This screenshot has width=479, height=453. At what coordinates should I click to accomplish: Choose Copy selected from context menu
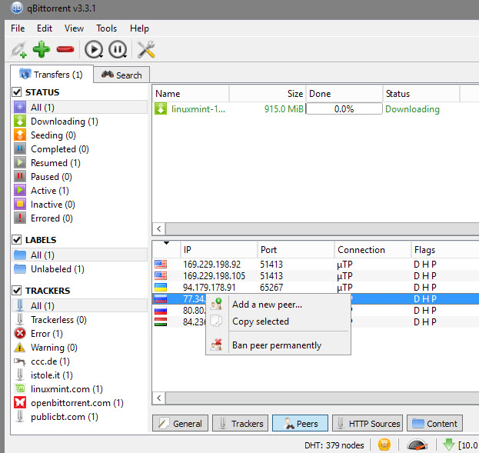click(x=278, y=321)
